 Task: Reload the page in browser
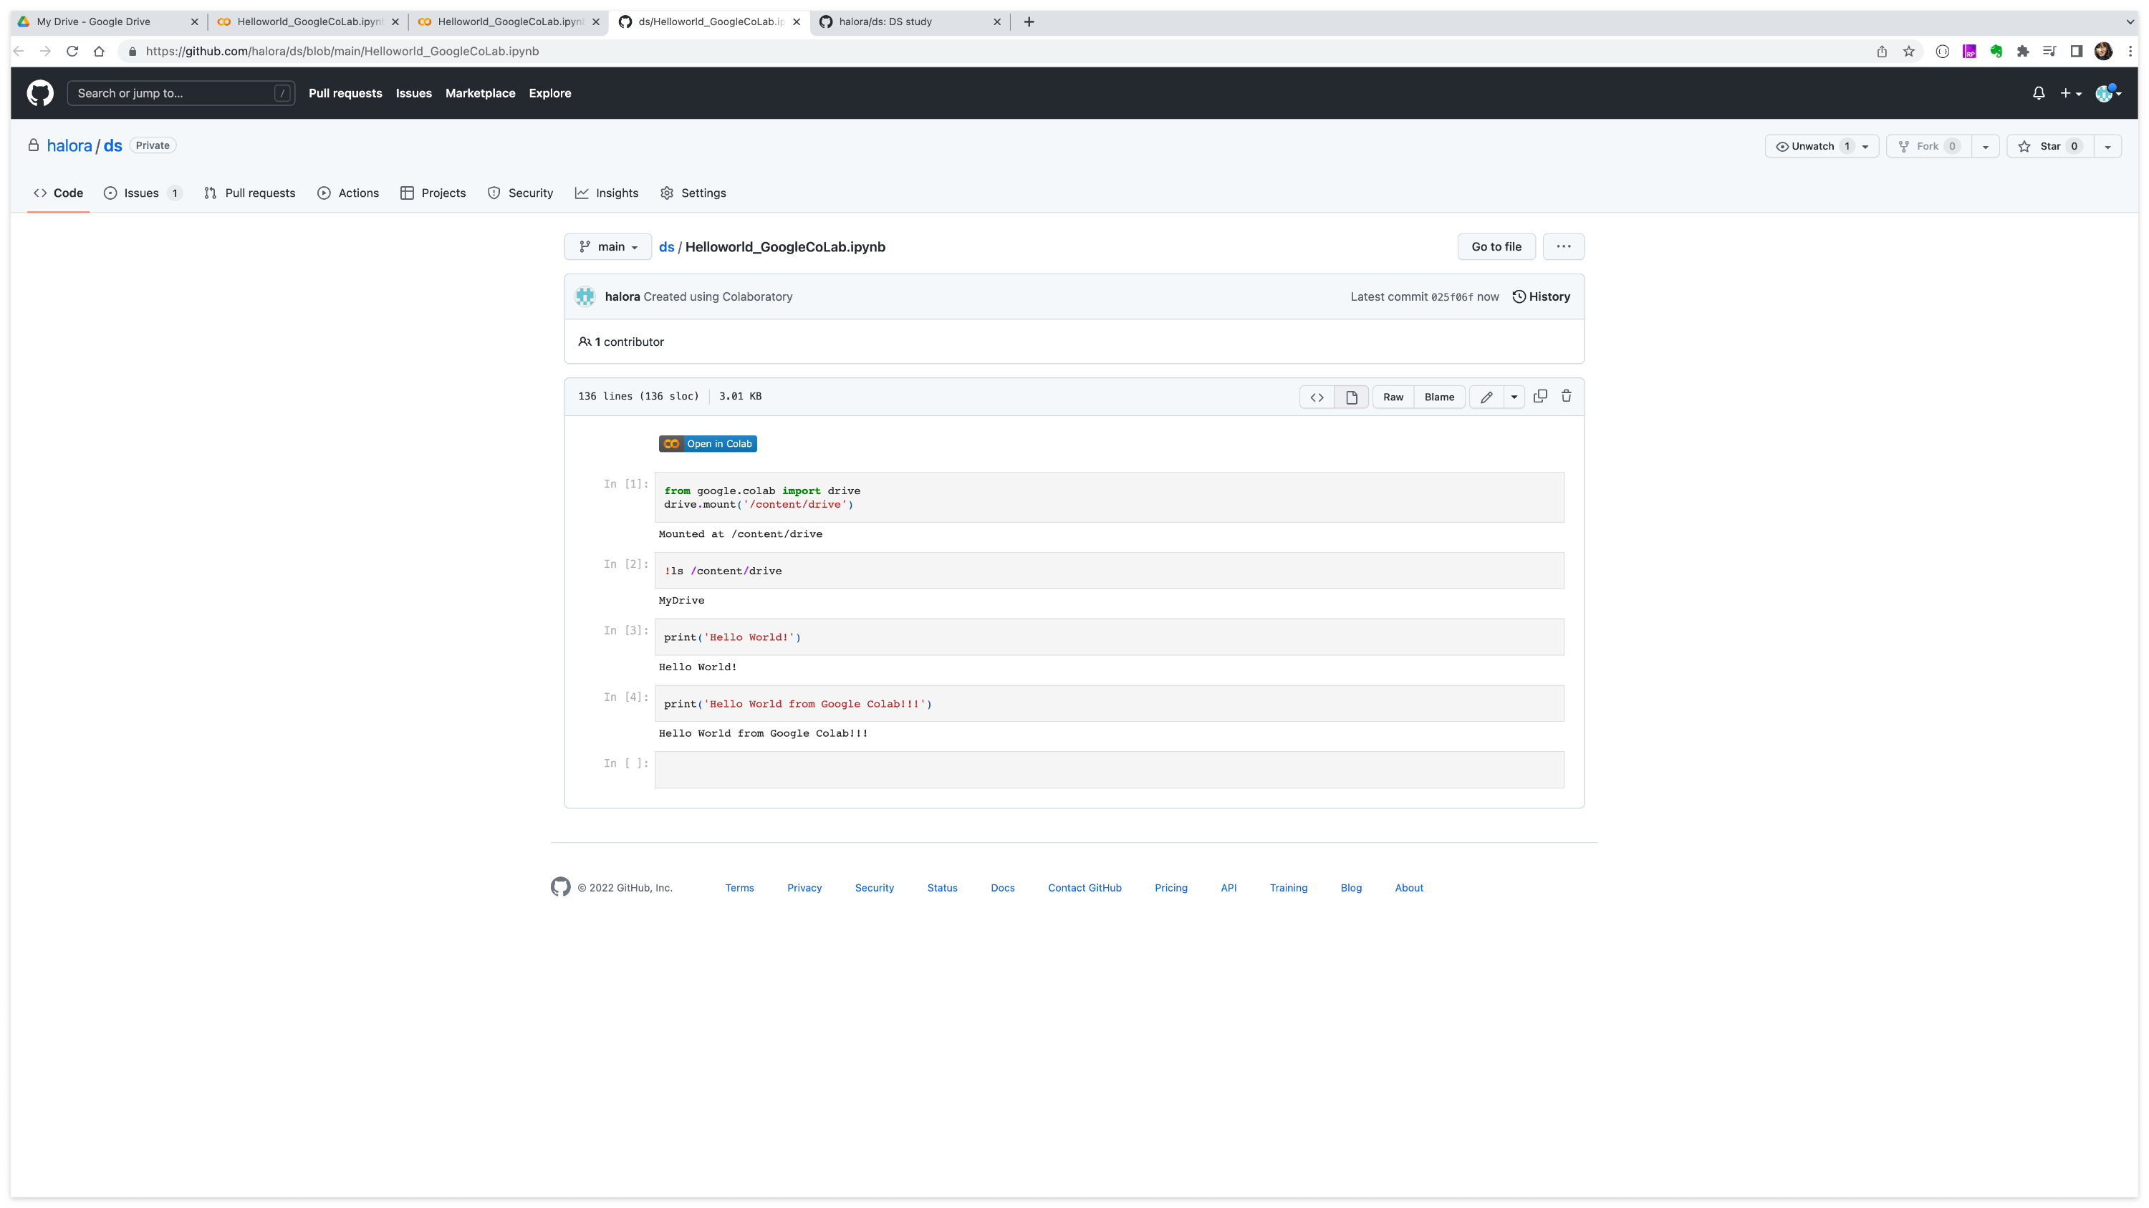[72, 51]
